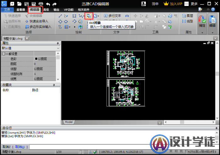Click the horizontal scrollbar right arrow
Screen dimensions: 220x155
(213, 122)
